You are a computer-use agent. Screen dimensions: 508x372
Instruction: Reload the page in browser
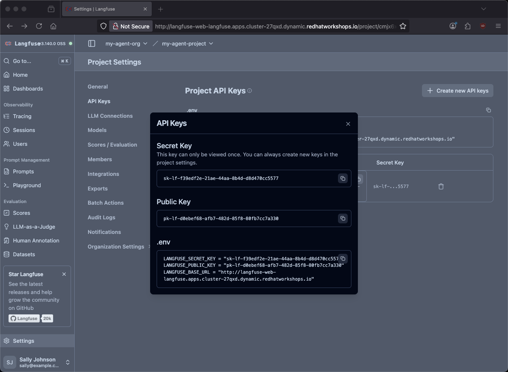click(39, 26)
